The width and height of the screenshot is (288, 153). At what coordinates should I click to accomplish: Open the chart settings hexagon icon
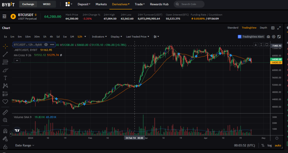coord(274,37)
